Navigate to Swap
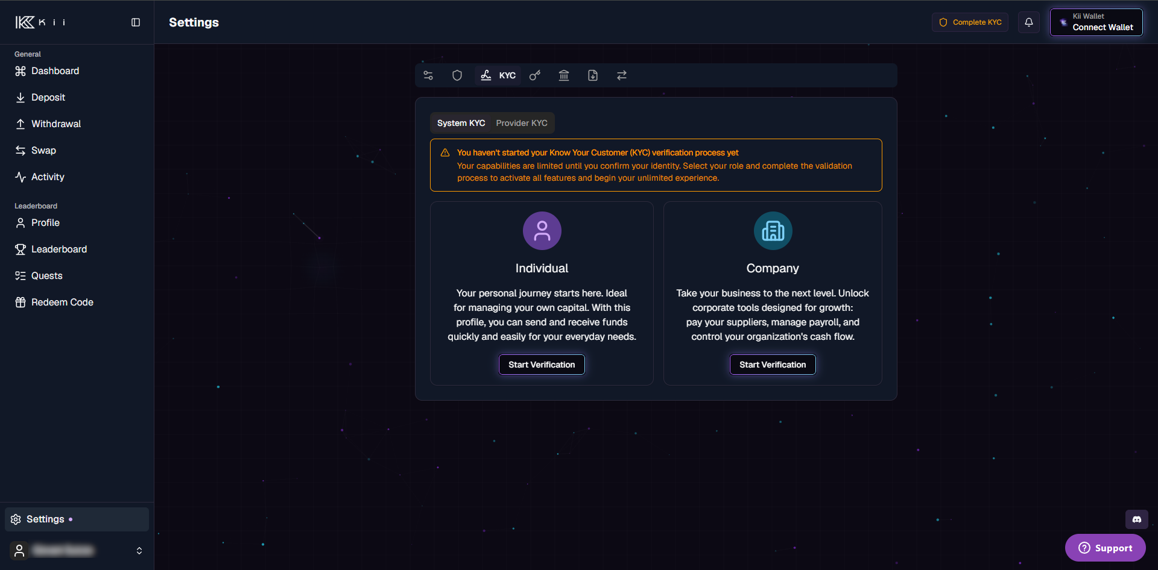Viewport: 1158px width, 570px height. (x=77, y=151)
